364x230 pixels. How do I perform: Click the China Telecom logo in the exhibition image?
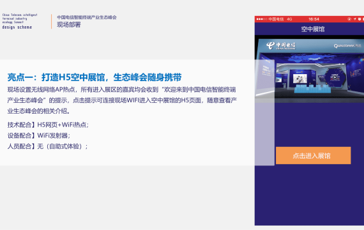[281, 45]
